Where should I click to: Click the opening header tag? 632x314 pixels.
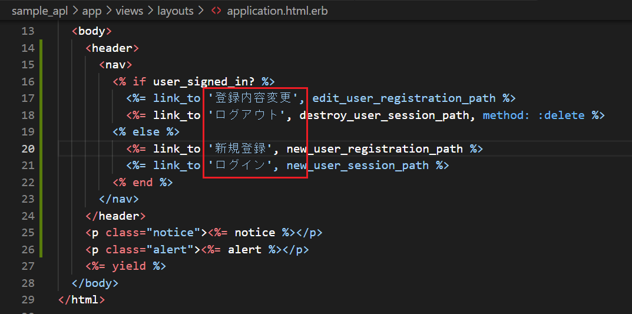click(112, 48)
